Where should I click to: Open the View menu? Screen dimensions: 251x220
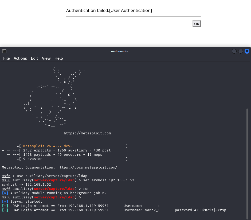click(46, 58)
